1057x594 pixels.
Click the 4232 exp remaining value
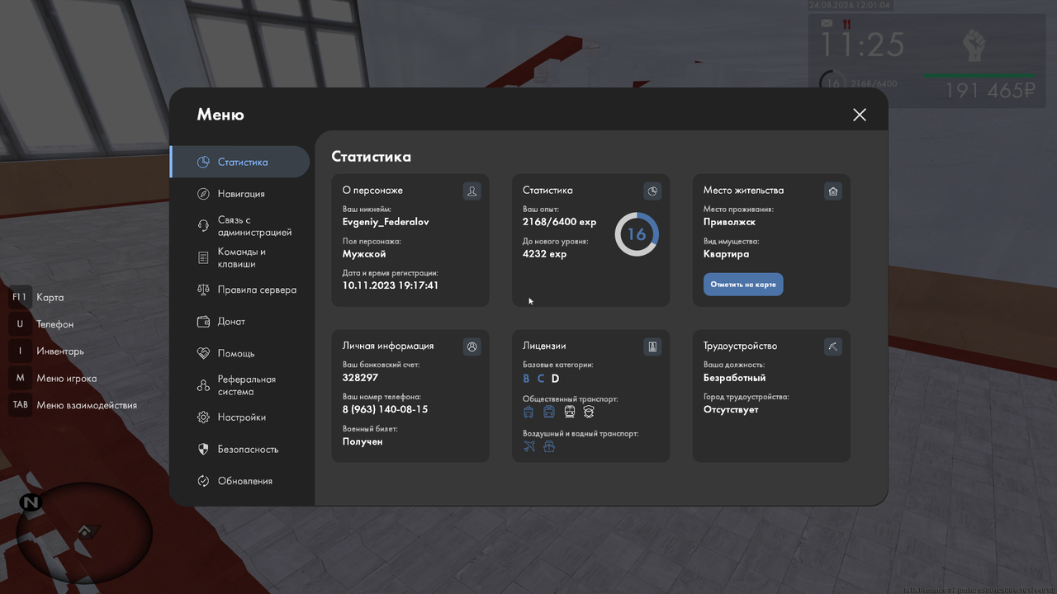pos(545,254)
